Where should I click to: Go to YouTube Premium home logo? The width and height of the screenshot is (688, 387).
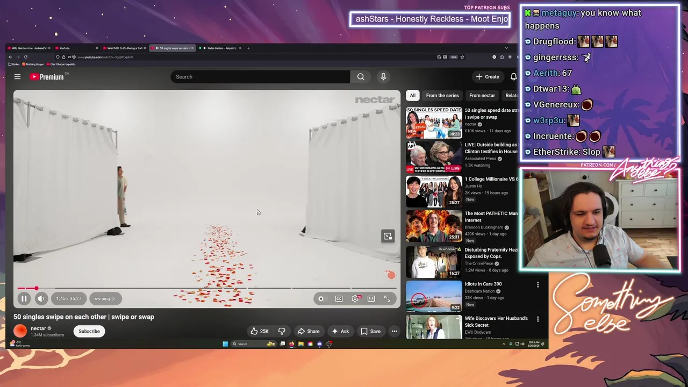pos(47,77)
